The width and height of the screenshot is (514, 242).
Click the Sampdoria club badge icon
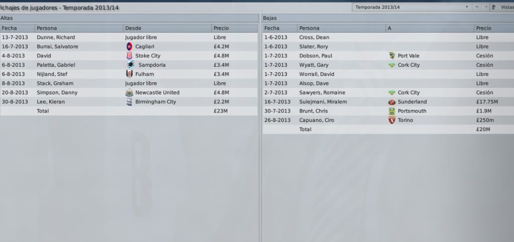(131, 65)
